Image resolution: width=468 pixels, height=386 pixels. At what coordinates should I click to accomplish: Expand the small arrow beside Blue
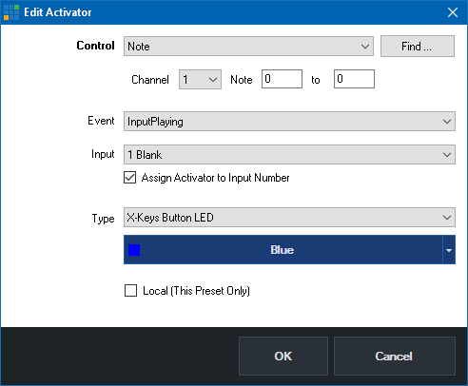pos(449,250)
